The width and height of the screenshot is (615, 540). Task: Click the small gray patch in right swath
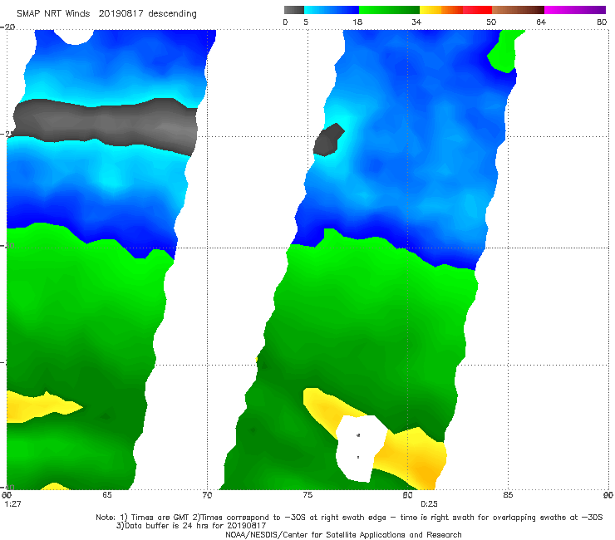[328, 140]
